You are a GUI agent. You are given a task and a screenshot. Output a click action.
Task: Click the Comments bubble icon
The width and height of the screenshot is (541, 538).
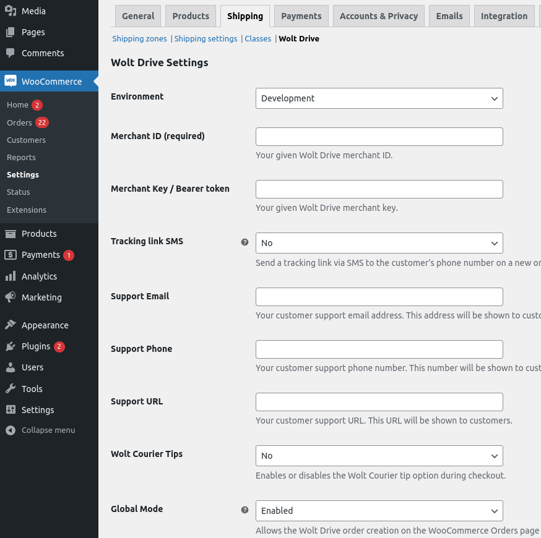(11, 53)
